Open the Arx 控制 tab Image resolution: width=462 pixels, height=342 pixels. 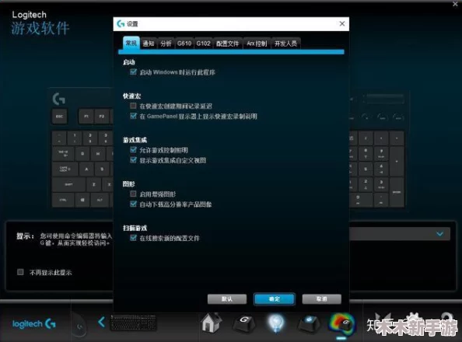pyautogui.click(x=257, y=44)
